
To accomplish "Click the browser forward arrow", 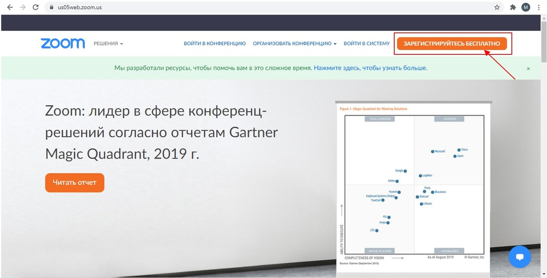I will [23, 7].
